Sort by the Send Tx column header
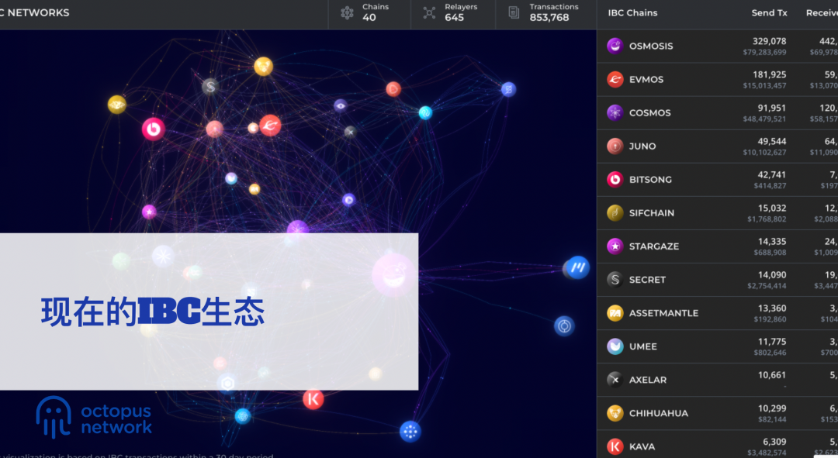The width and height of the screenshot is (838, 458). click(x=769, y=13)
